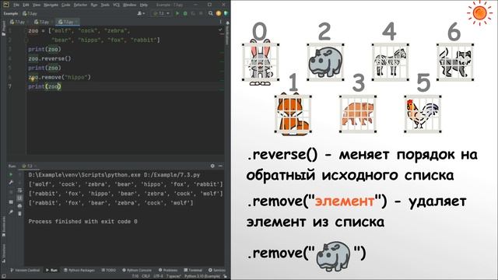Screen dimensions: 498x280
Task: Open the Refactor menu
Action: pyautogui.click(x=80, y=5)
